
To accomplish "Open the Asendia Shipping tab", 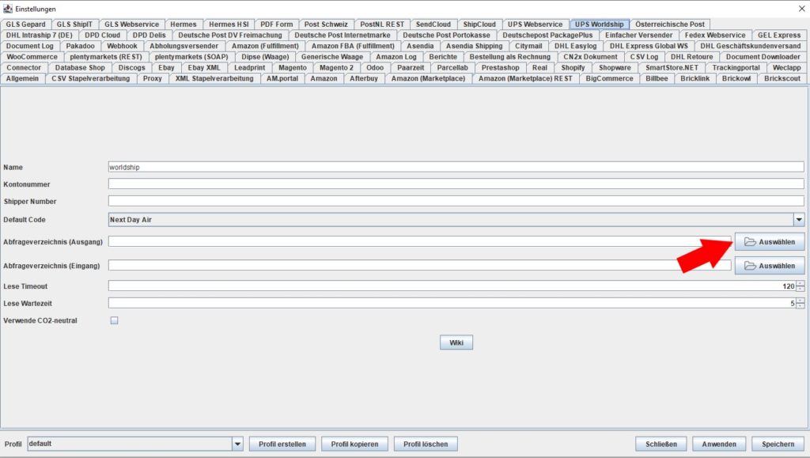I will (x=475, y=46).
